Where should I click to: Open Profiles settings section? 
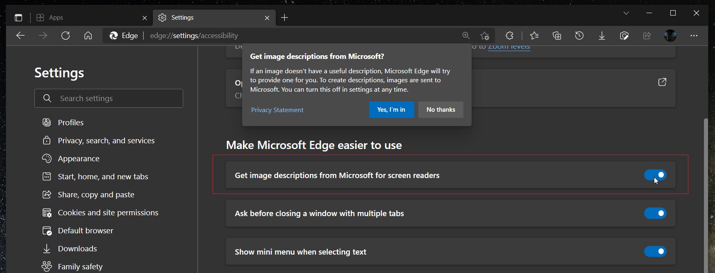70,122
